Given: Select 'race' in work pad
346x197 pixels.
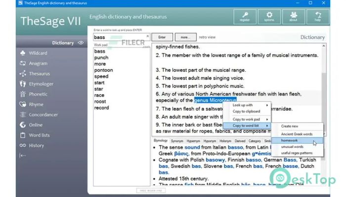Looking at the screenshot, I should pyautogui.click(x=99, y=95).
